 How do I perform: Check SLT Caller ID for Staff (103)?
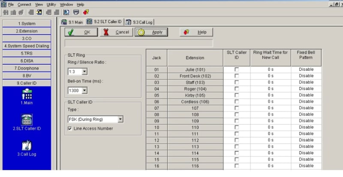pyautogui.click(x=237, y=82)
